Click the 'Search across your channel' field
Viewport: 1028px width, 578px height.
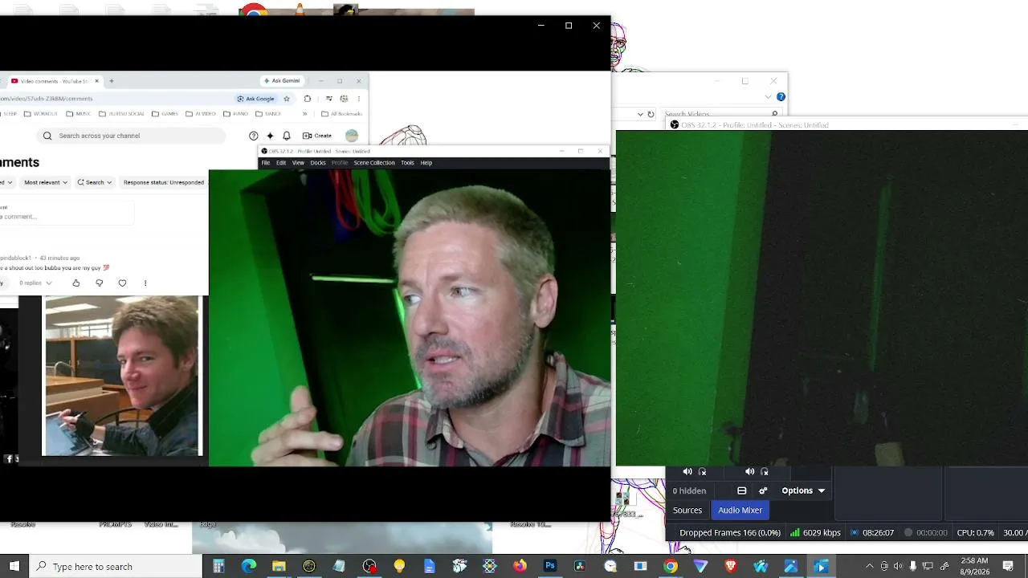[x=131, y=136]
